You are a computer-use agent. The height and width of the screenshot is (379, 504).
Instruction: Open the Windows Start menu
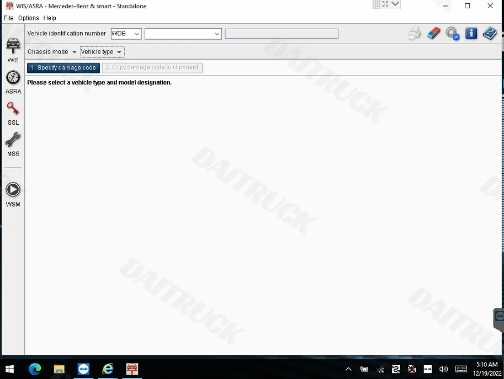(9, 369)
